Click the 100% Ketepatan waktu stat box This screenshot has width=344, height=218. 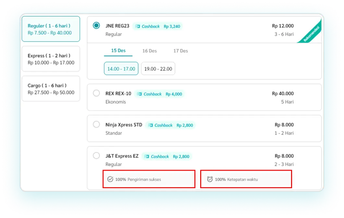click(x=246, y=179)
